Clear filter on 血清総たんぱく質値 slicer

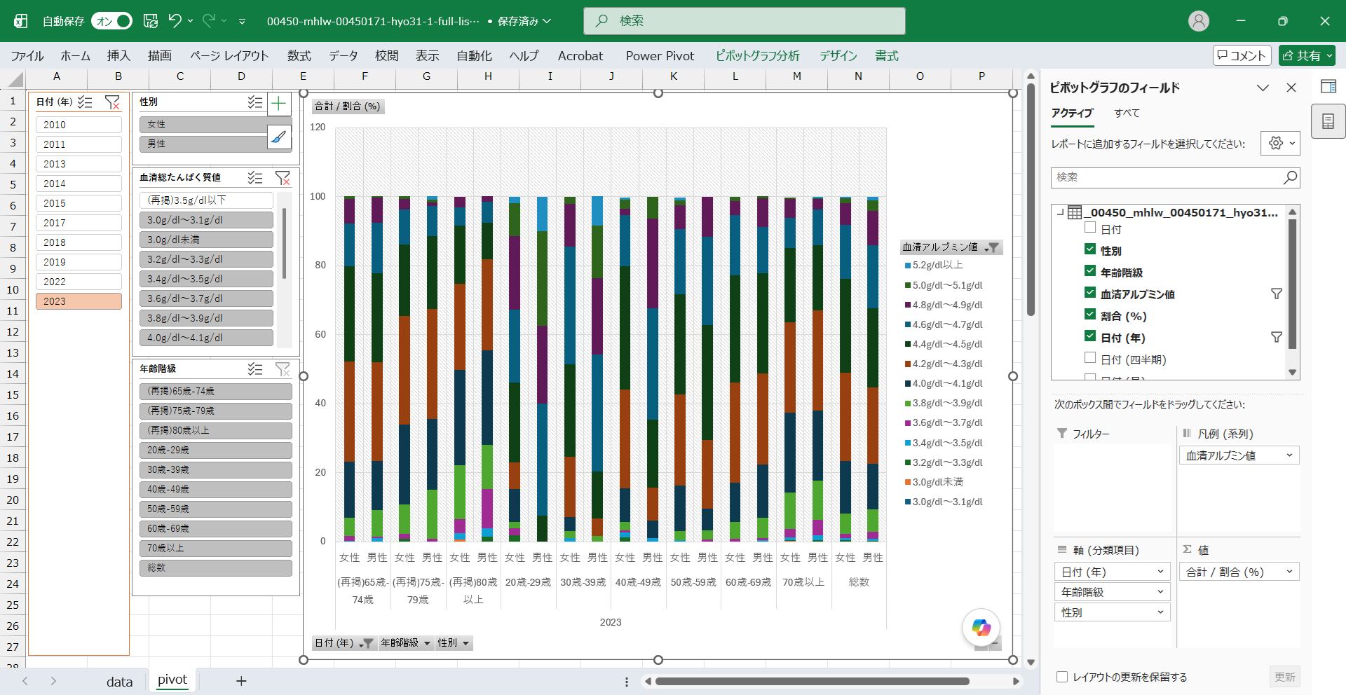(283, 178)
